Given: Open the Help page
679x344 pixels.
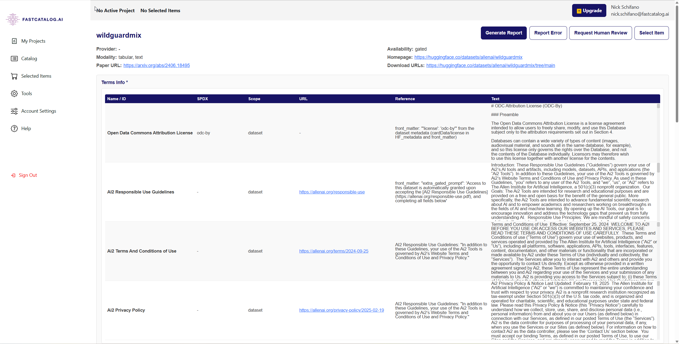Looking at the screenshot, I should click(26, 129).
